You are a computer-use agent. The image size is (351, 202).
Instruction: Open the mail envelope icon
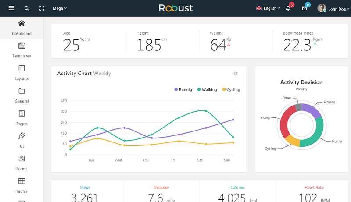(x=304, y=8)
